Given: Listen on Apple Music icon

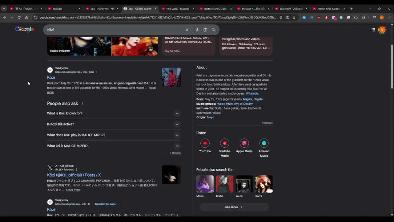Looking at the screenshot, I should click(244, 143).
